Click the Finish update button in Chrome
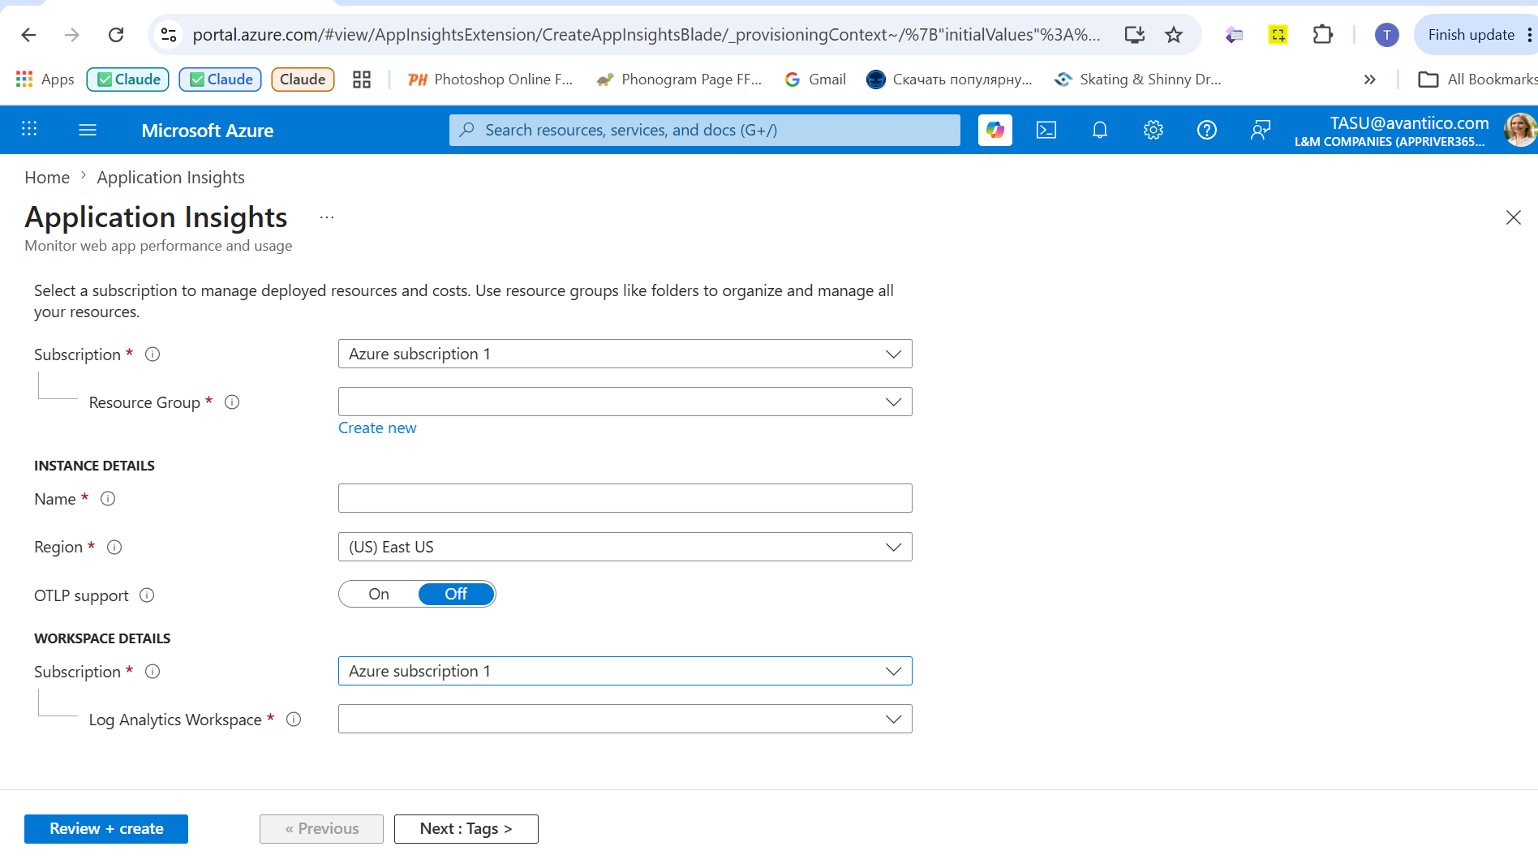Image resolution: width=1538 pixels, height=868 pixels. pos(1471,34)
